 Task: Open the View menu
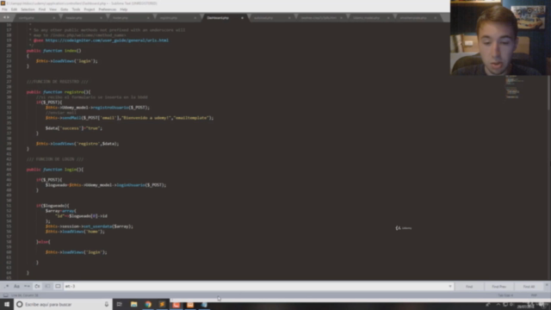tap(53, 9)
